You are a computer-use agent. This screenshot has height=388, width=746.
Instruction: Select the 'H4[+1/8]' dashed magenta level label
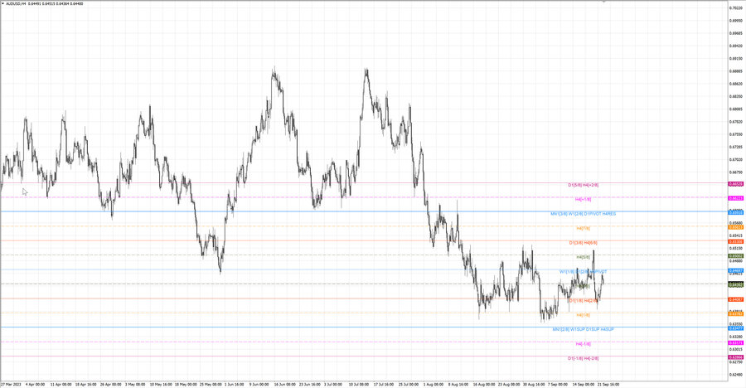click(584, 200)
